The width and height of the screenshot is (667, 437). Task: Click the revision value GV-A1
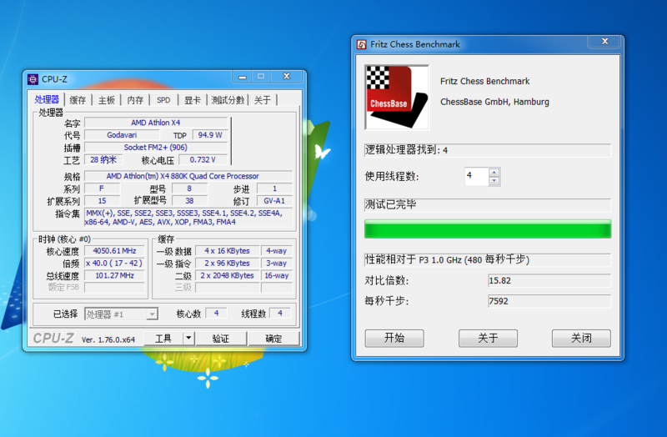coord(274,200)
